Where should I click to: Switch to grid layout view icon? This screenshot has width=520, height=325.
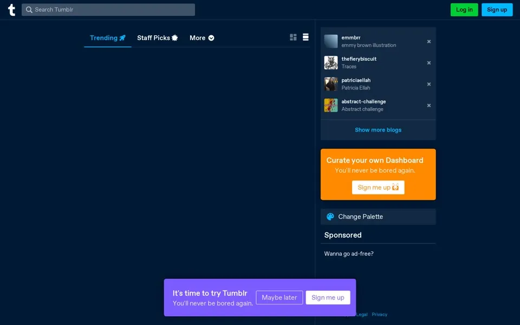click(293, 37)
